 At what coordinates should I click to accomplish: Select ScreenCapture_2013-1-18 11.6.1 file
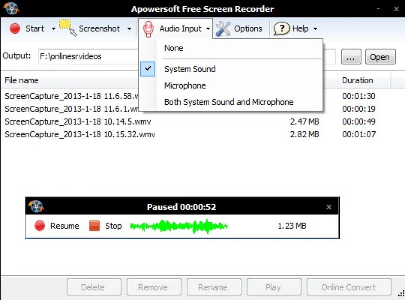(x=71, y=109)
